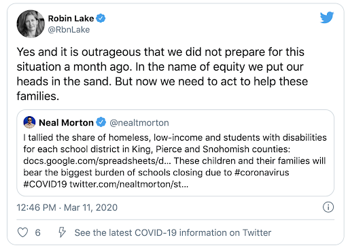Viewport: 348px width, 250px height.
Task: Open the twitter.com/nealtmorton/st... link
Action: tap(129, 184)
